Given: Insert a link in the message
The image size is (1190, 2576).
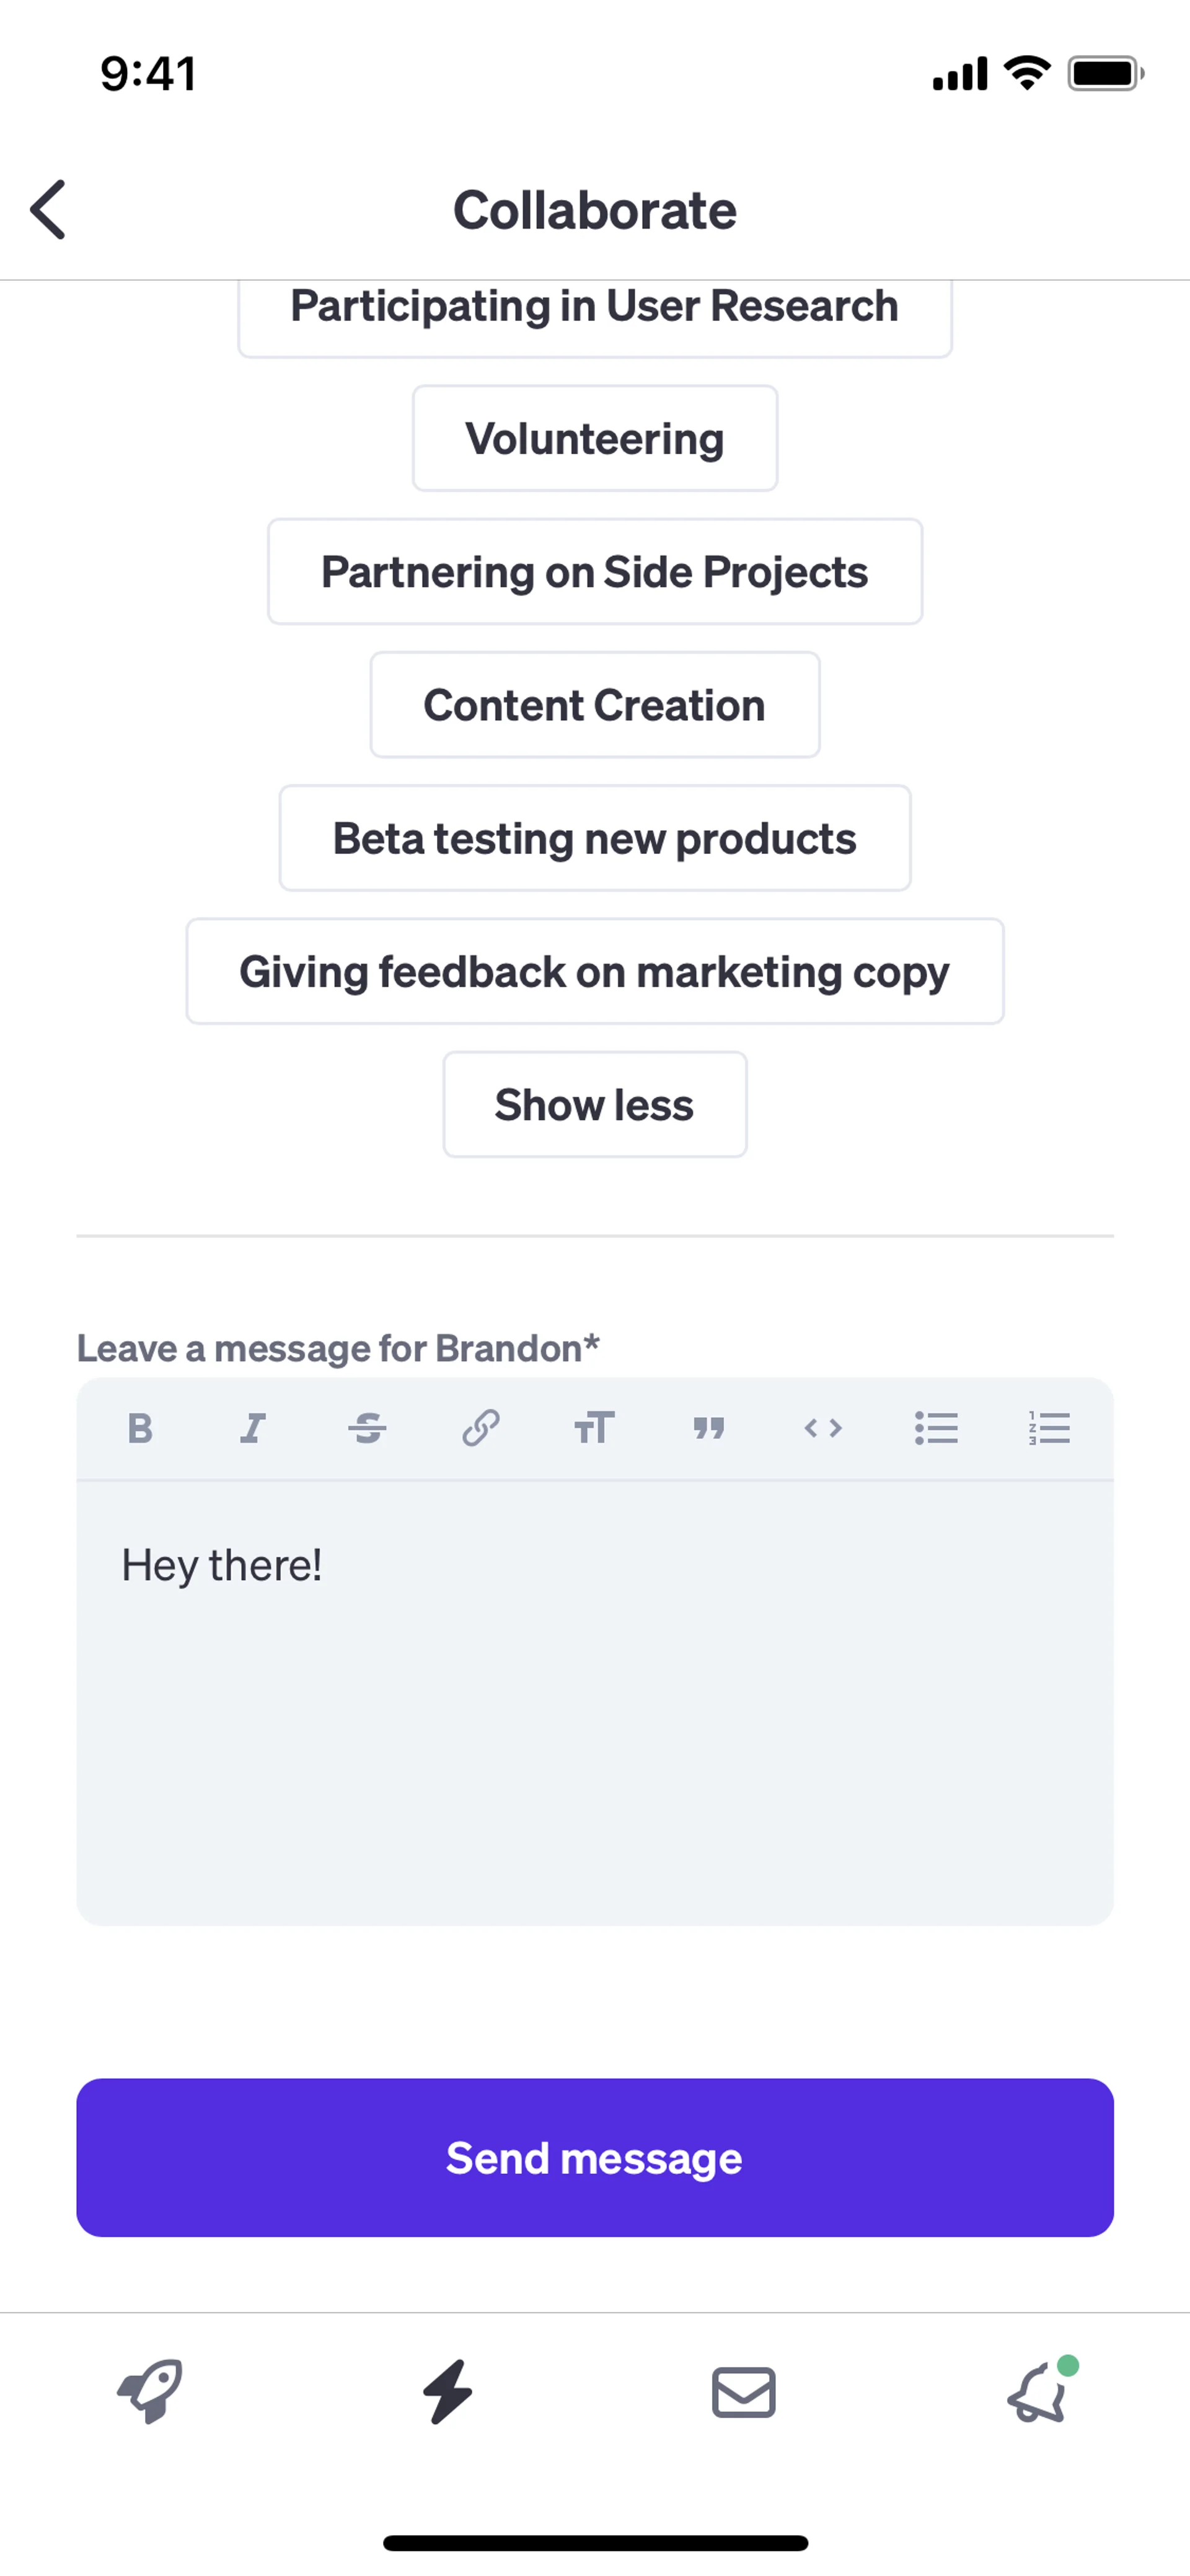Looking at the screenshot, I should (x=480, y=1428).
